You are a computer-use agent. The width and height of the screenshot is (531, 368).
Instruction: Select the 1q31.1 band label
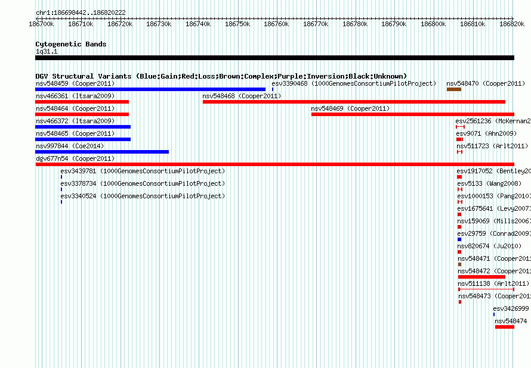tap(47, 51)
